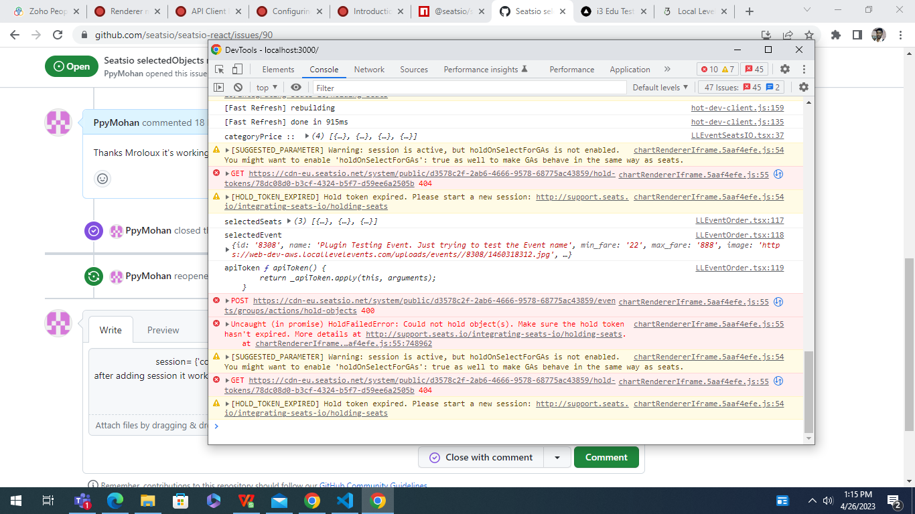Clear the console with the no-entry icon

pyautogui.click(x=238, y=87)
